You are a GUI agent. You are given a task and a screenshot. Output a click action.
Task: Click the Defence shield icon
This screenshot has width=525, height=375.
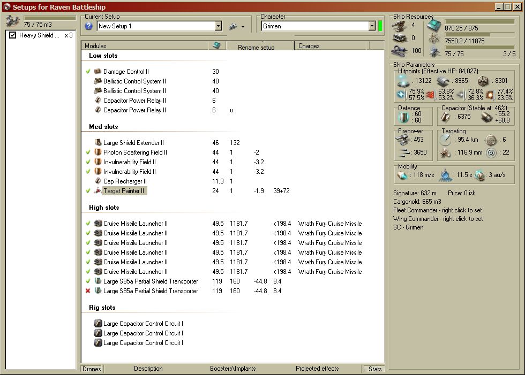click(x=404, y=117)
